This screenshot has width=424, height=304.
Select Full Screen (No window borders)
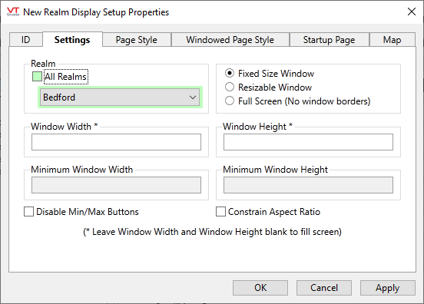click(x=230, y=101)
